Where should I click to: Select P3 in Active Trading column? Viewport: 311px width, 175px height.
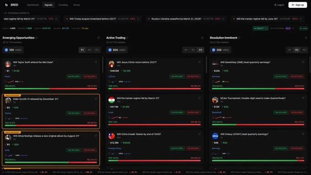tap(200, 50)
